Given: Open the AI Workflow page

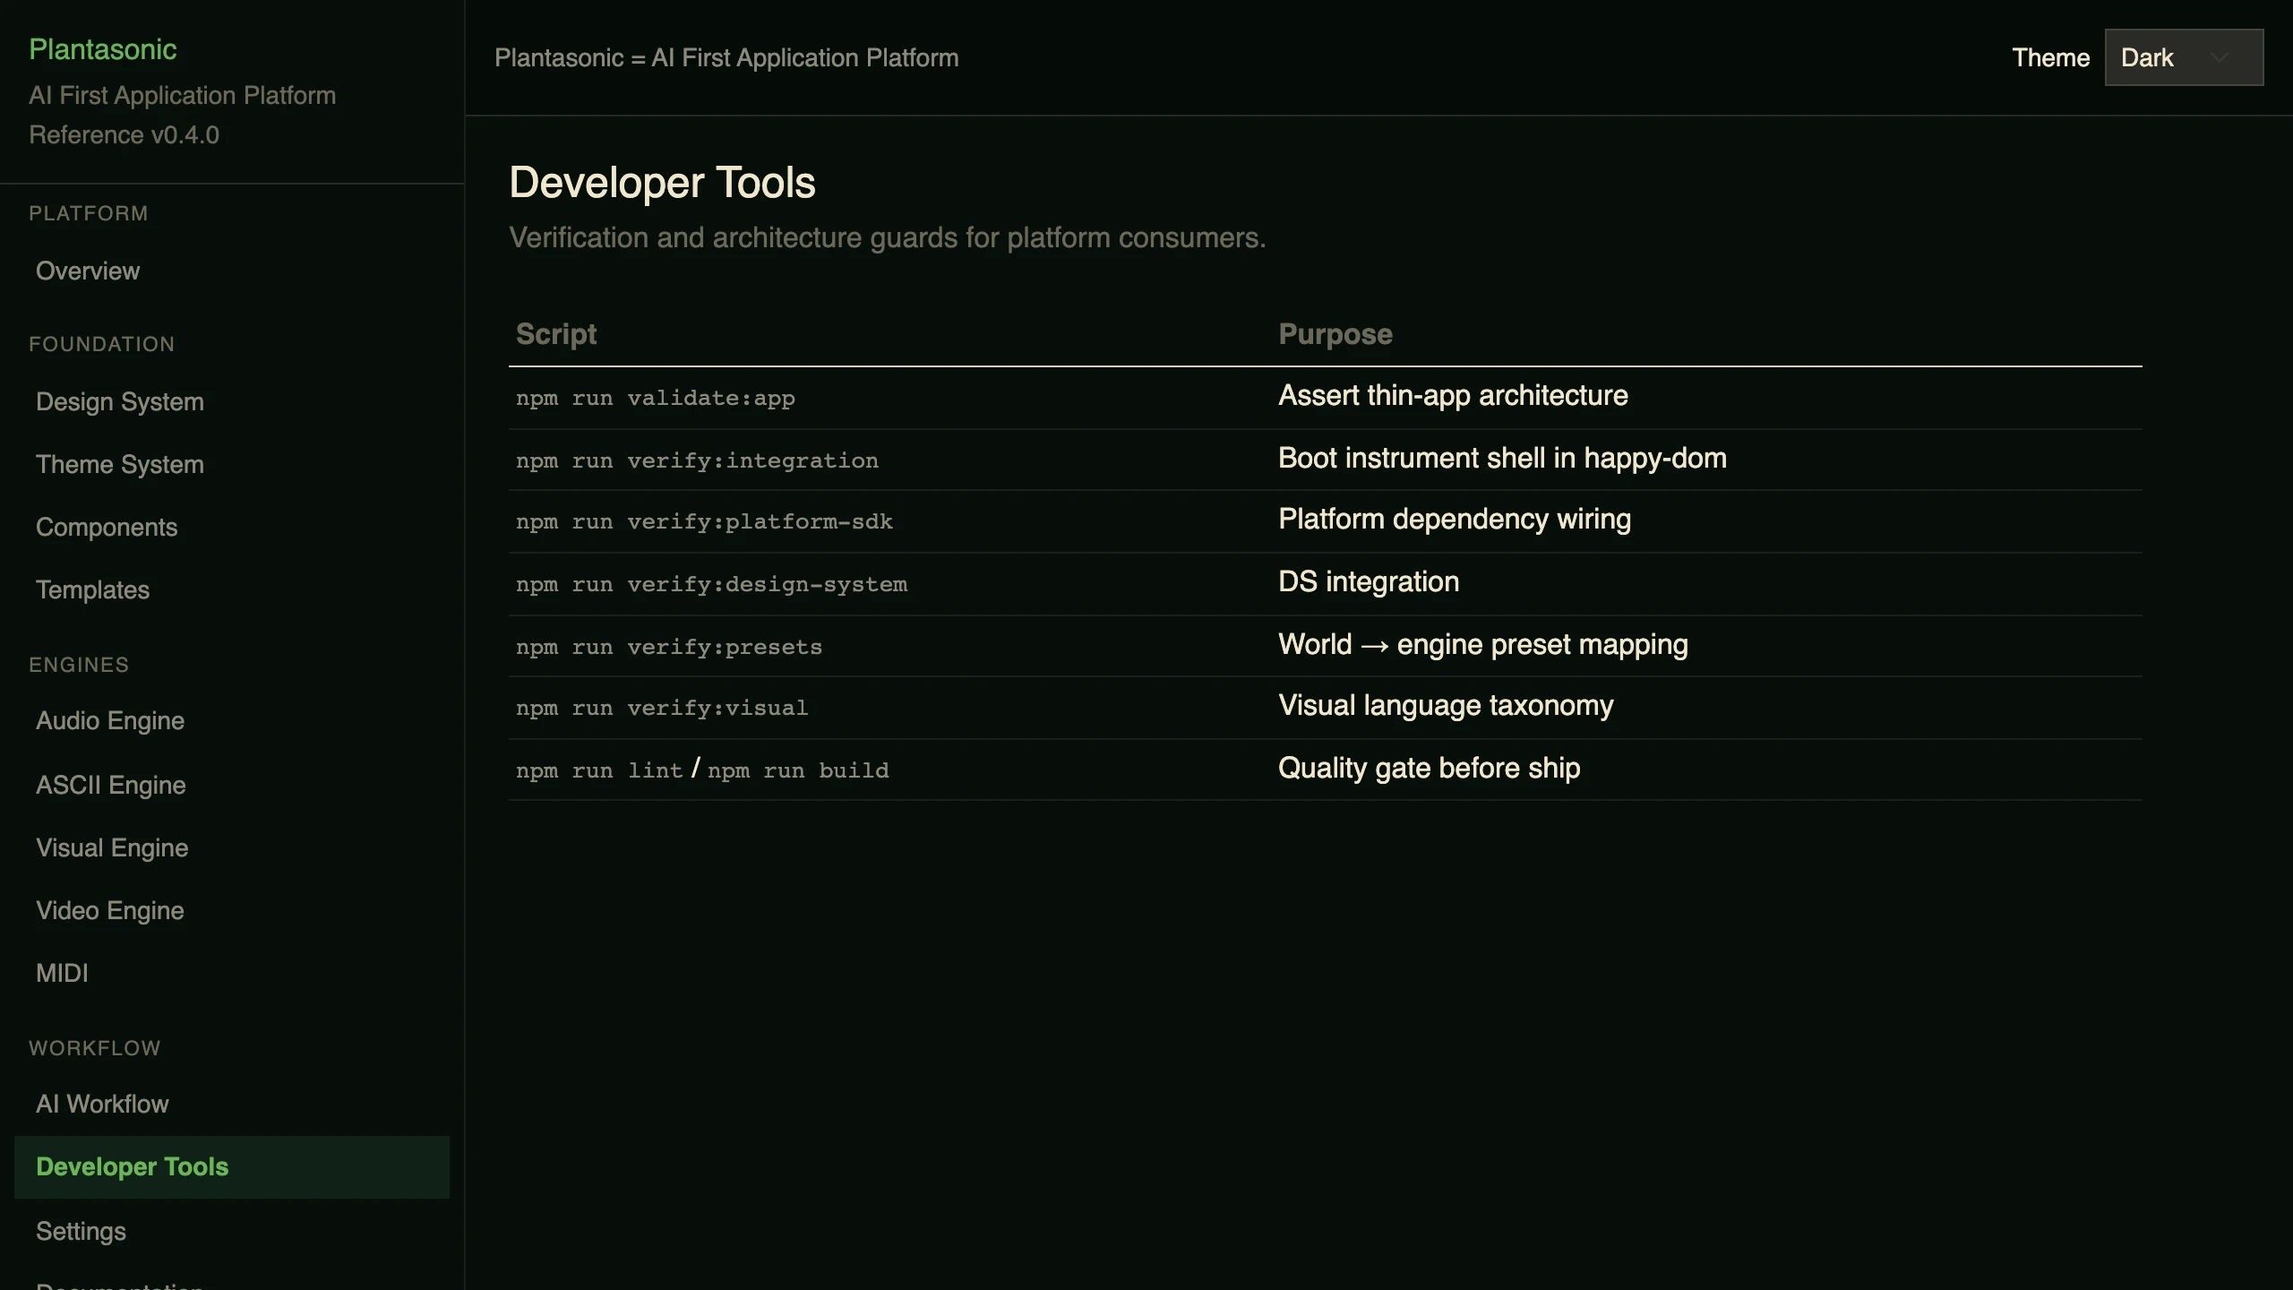Looking at the screenshot, I should [232, 1104].
